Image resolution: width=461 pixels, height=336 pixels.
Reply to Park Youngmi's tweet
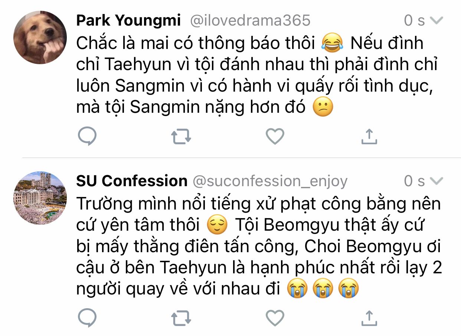click(88, 136)
